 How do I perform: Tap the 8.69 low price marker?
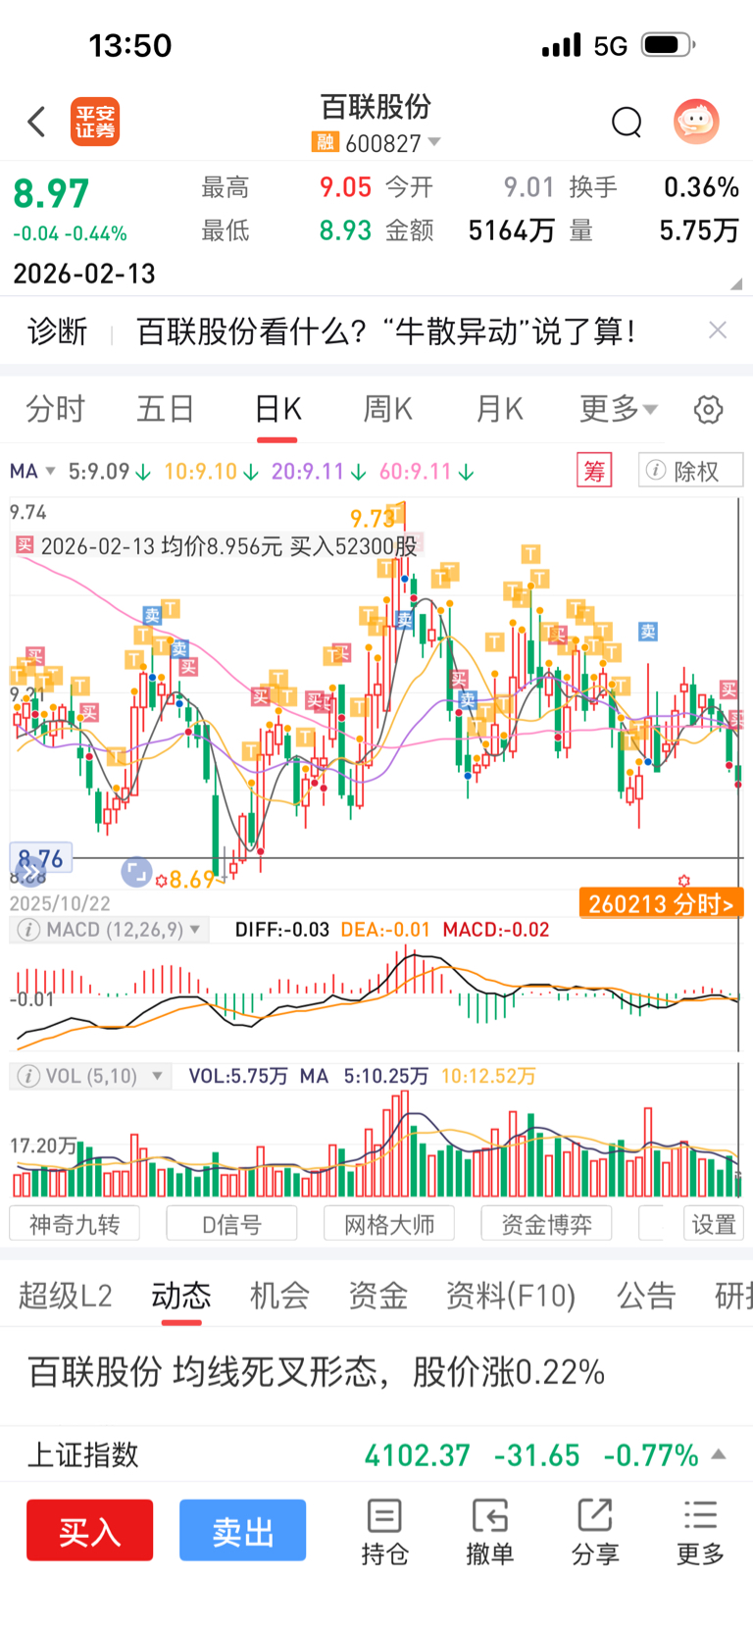[191, 880]
